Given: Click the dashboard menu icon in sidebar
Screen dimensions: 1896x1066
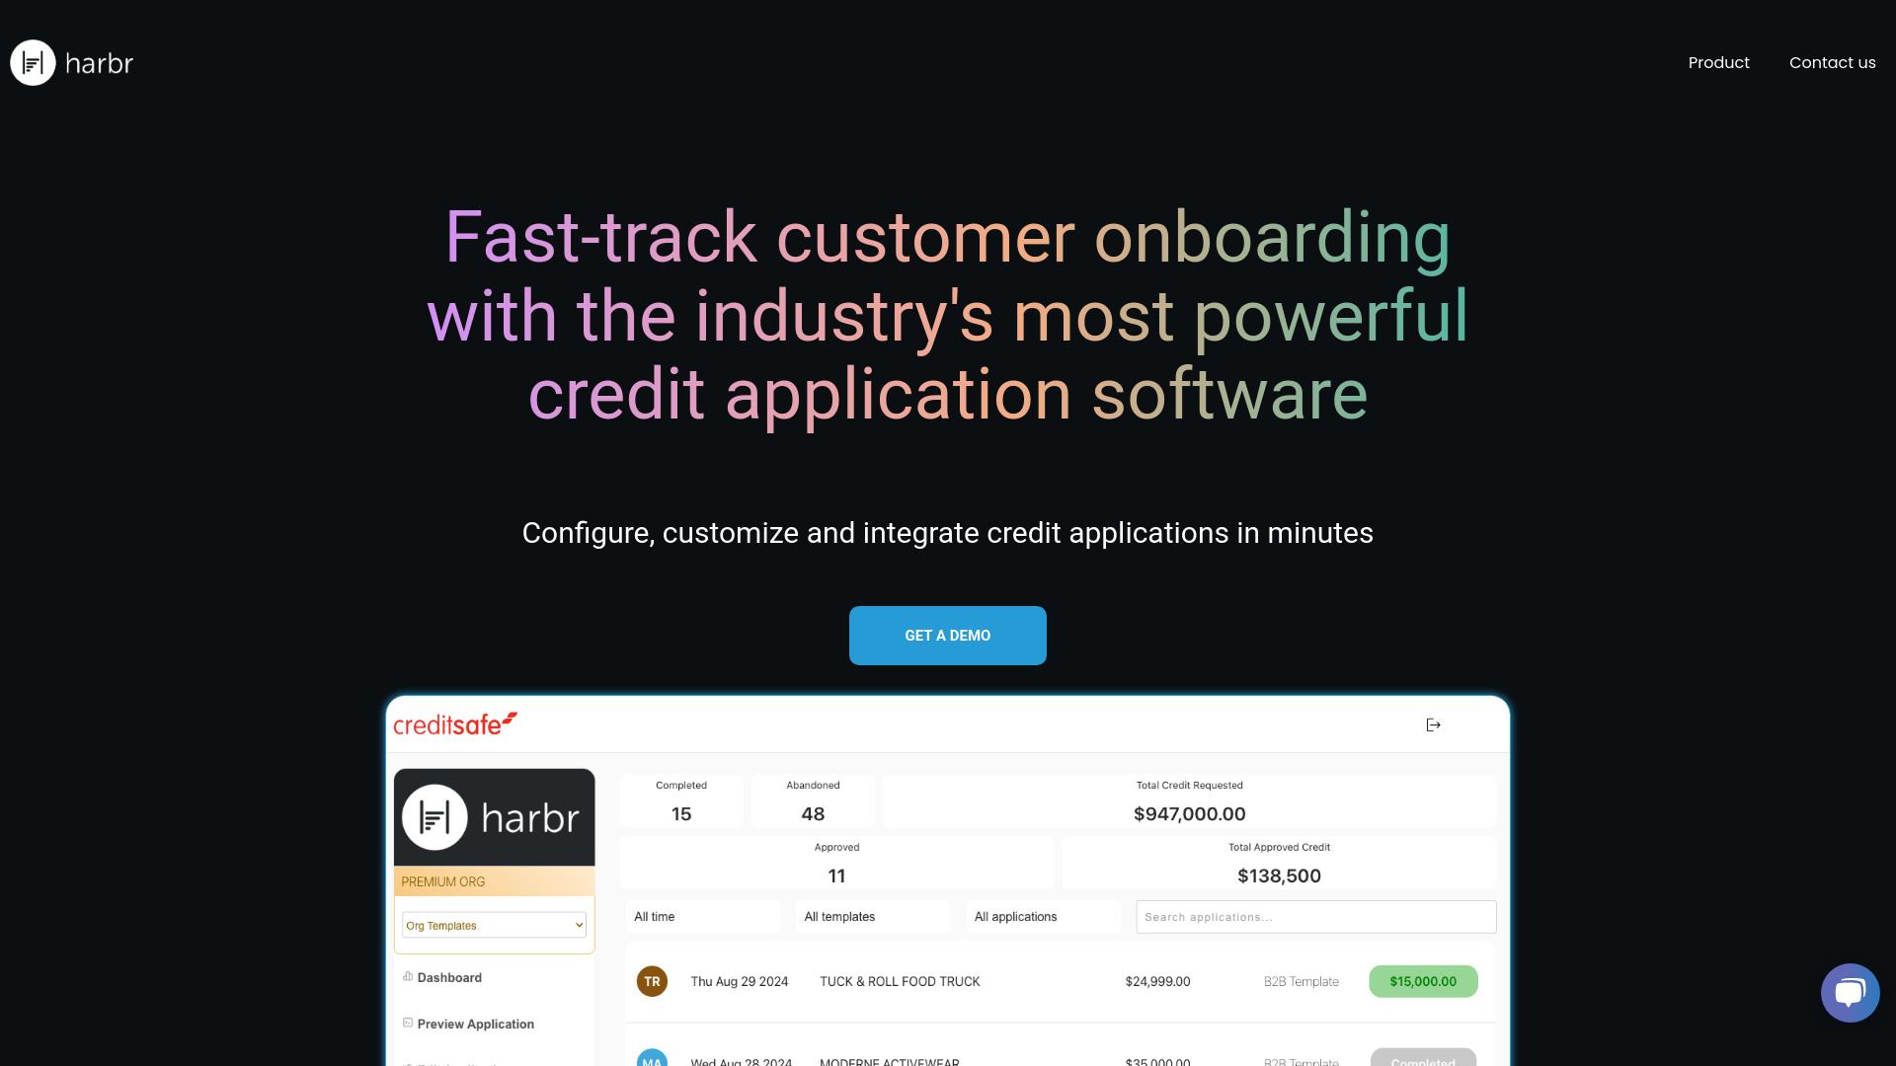Looking at the screenshot, I should pyautogui.click(x=406, y=975).
